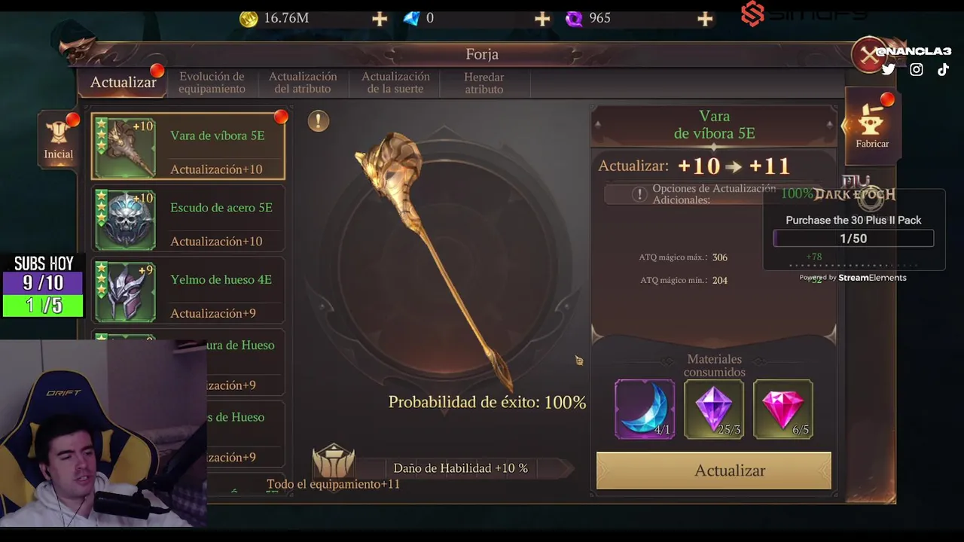964x542 pixels.
Task: Select the pink gem material
Action: [783, 409]
